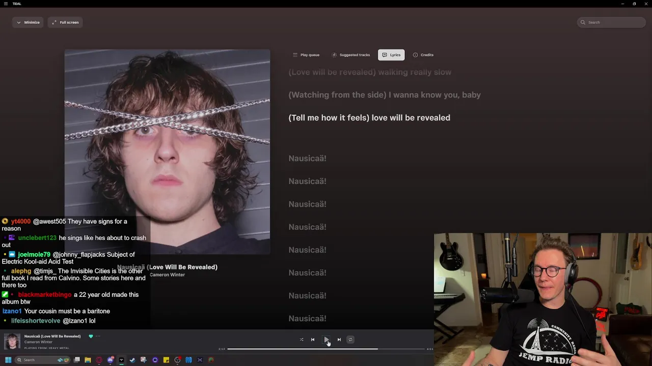Open File Explorer from taskbar
Viewport: 652px width, 366px height.
(x=88, y=360)
